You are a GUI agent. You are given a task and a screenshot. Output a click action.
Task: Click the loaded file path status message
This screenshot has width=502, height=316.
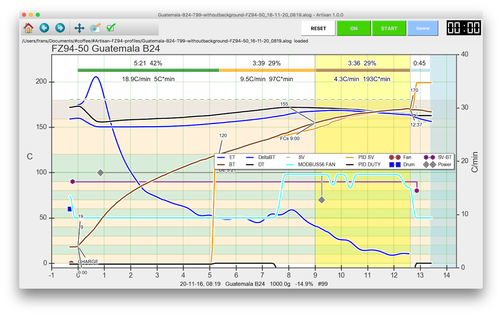click(x=165, y=41)
